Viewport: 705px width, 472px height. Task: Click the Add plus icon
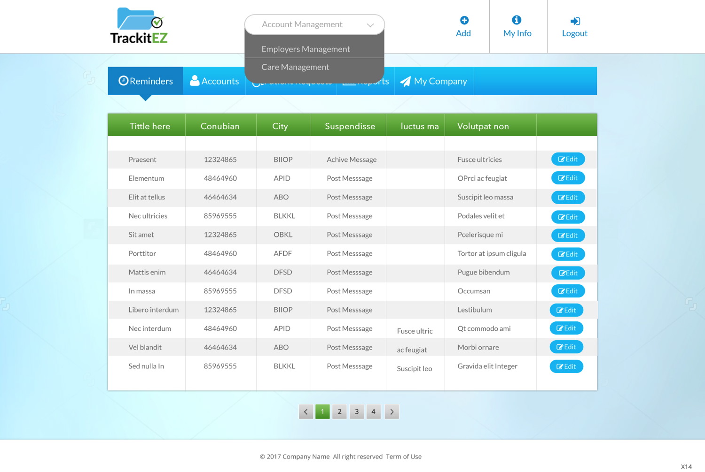pos(464,20)
